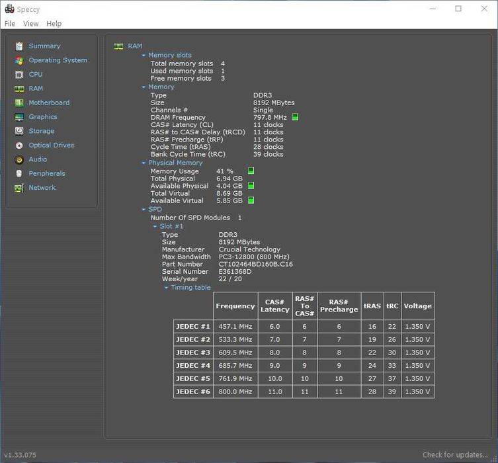This screenshot has height=463, width=498.
Task: Click the green DRAM Frequency indicator
Action: [296, 117]
